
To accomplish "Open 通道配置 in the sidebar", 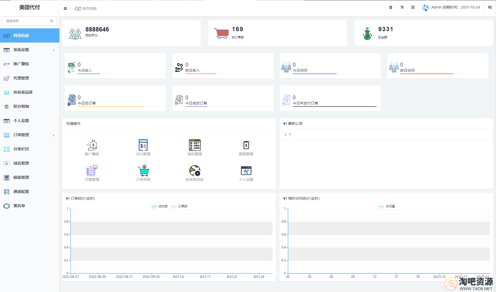I will pos(30,192).
